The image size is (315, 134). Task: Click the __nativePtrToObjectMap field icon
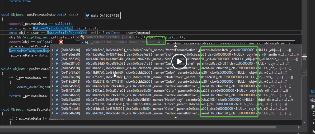[x=87, y=42]
